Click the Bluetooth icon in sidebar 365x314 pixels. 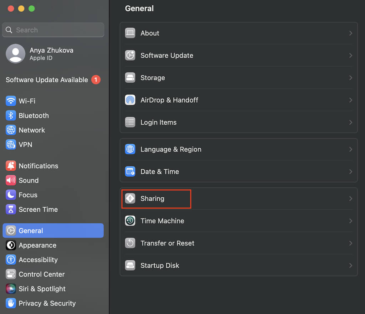(11, 115)
